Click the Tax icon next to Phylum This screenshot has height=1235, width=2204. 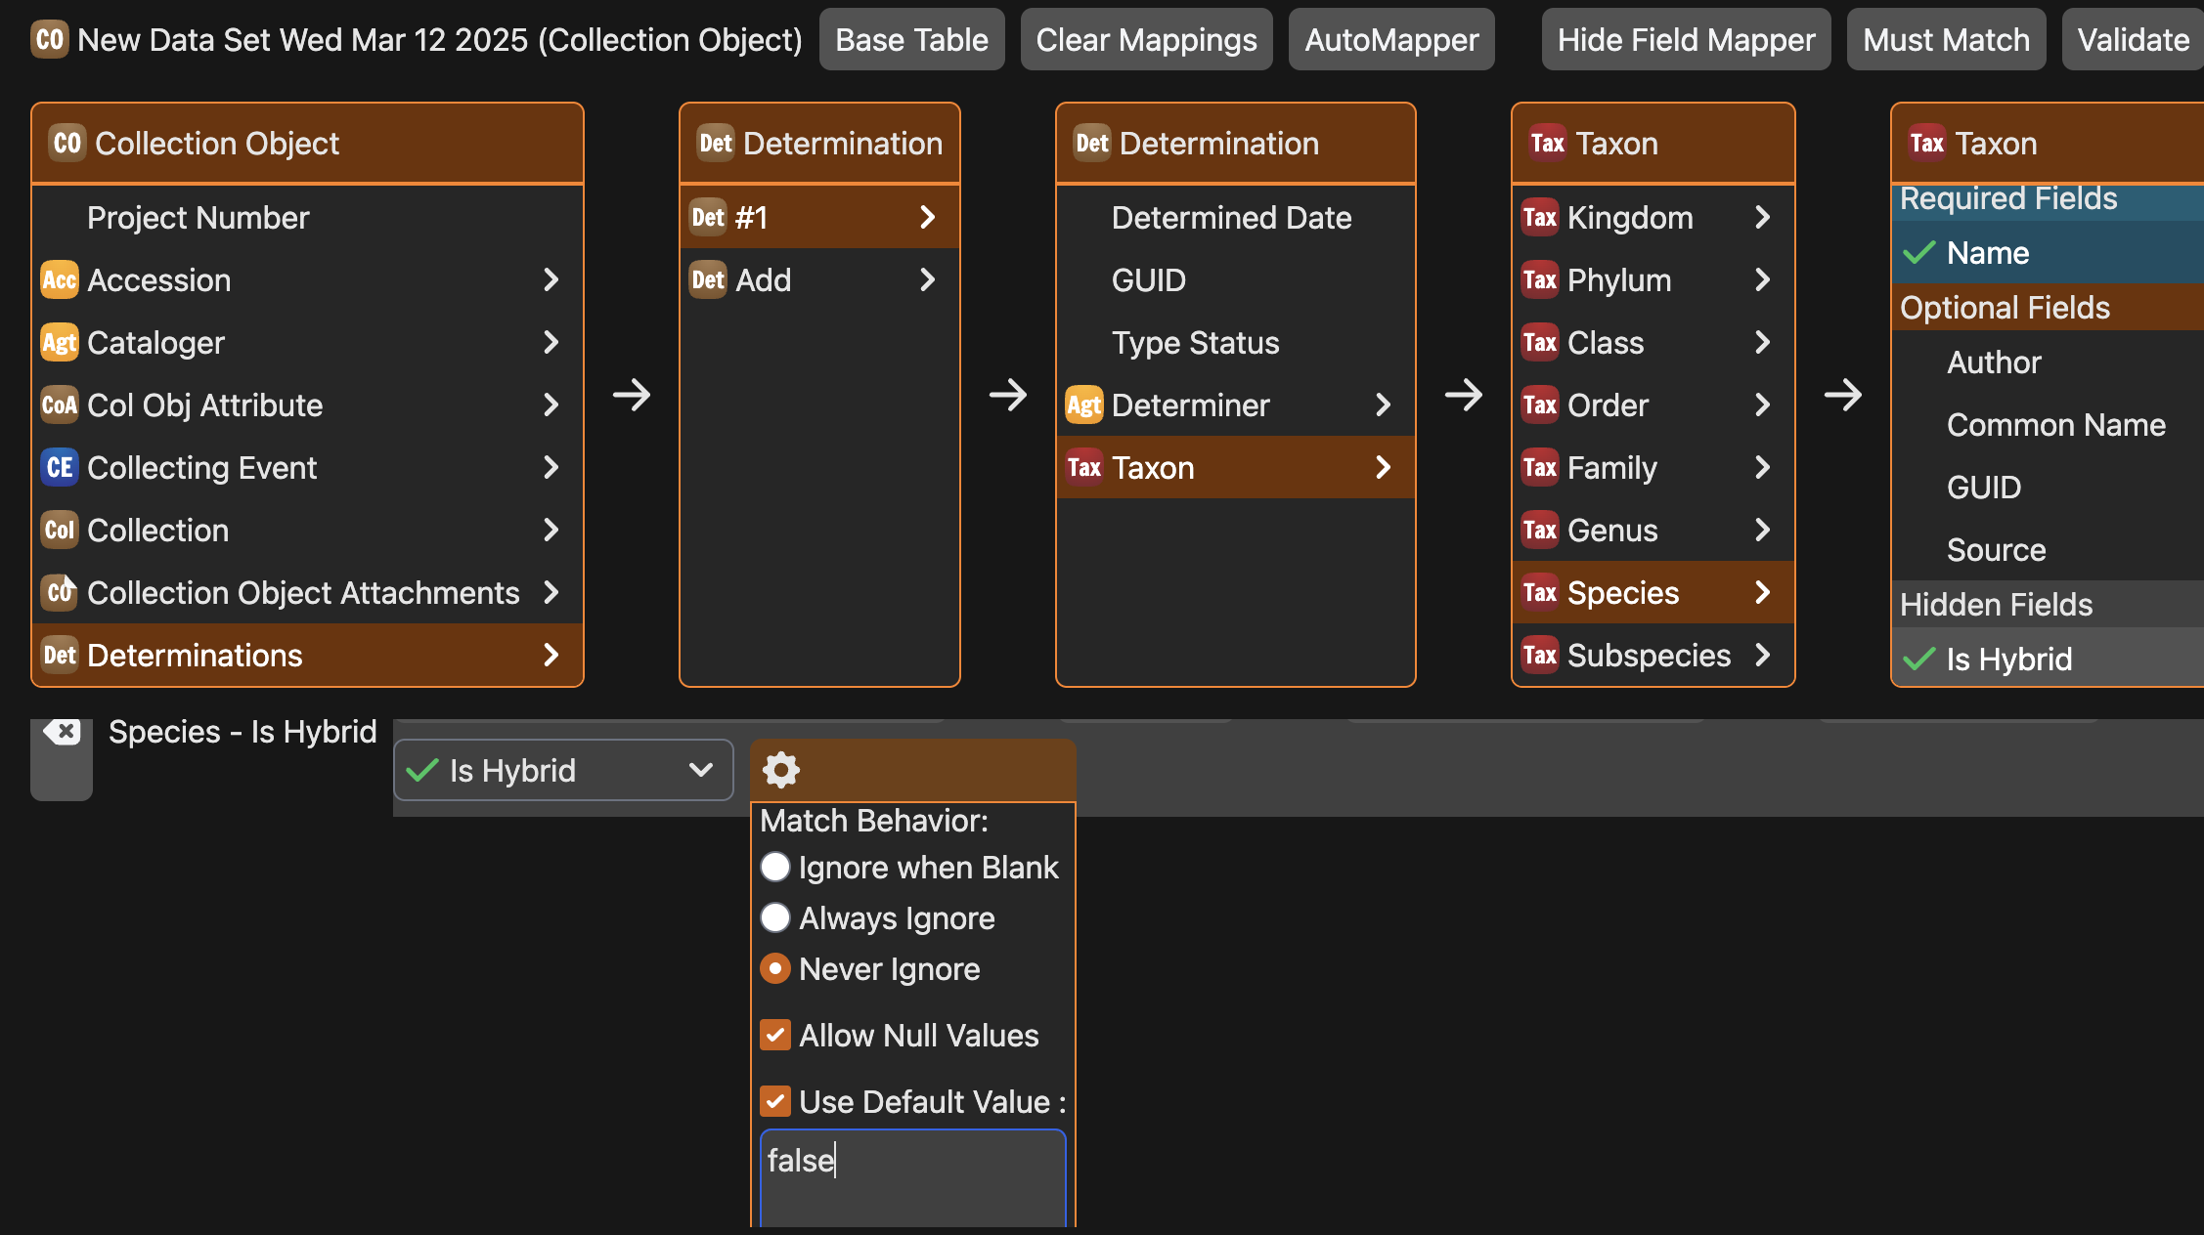1540,279
